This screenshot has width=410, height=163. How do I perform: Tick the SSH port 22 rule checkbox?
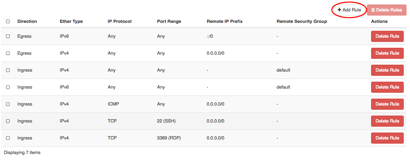[8, 121]
